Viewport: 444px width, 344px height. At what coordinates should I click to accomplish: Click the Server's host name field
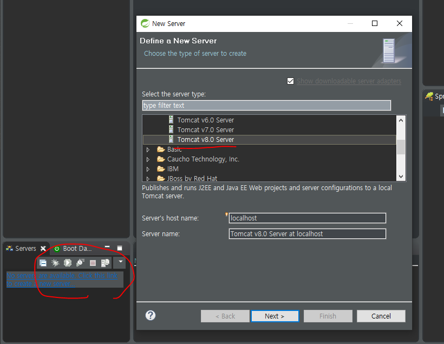coord(307,218)
